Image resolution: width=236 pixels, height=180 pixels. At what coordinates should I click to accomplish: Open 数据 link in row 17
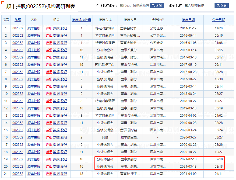coord(56,145)
